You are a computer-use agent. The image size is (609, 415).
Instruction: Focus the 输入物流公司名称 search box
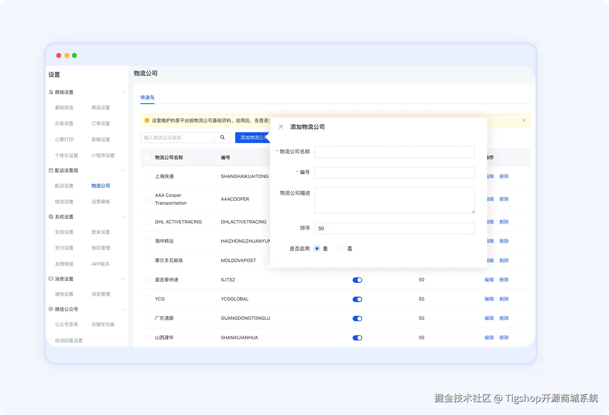177,137
